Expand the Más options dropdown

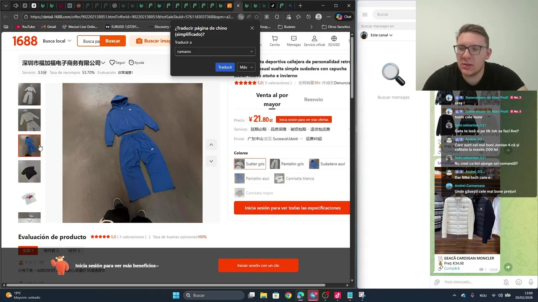[246, 67]
